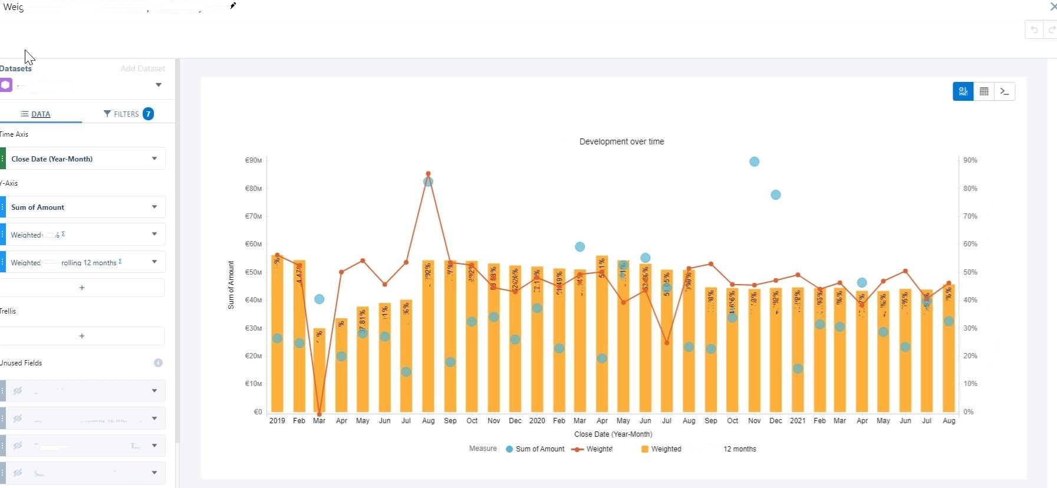Close the editor with the X
This screenshot has width=1057, height=488.
(1053, 6)
